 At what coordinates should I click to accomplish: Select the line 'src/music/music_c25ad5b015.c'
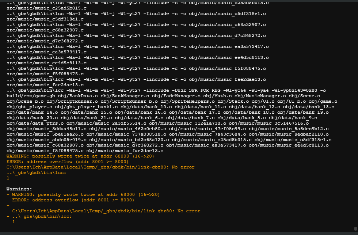click(47, 8)
